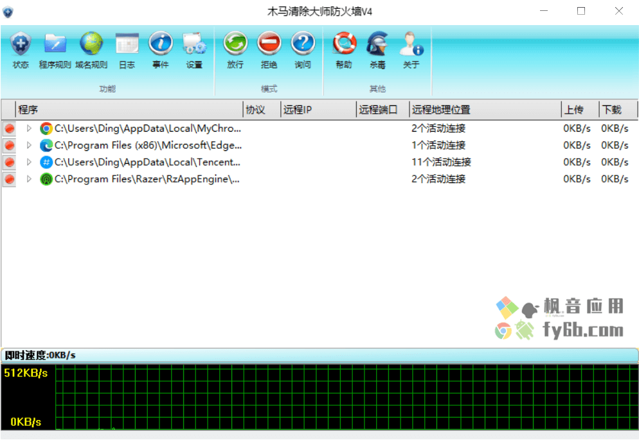Sort by 协议 protocol column header
This screenshot has width=639, height=440.
tap(262, 109)
